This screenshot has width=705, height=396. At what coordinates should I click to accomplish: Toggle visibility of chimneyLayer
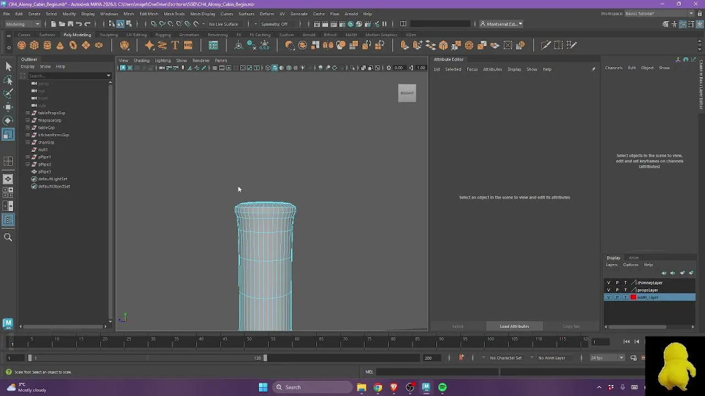point(609,283)
